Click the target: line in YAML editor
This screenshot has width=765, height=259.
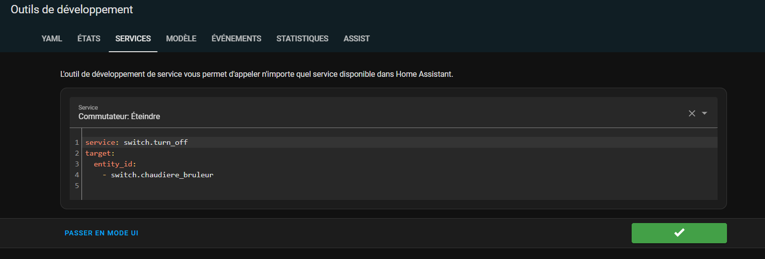pos(100,153)
